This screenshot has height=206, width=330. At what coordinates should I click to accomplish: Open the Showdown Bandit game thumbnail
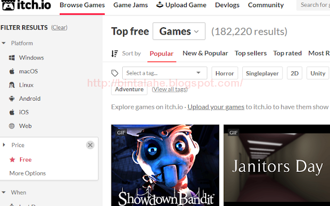click(165, 165)
